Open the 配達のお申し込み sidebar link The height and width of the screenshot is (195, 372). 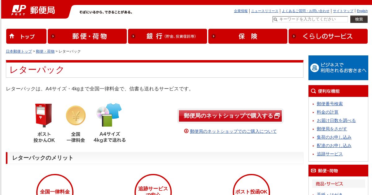click(x=334, y=145)
